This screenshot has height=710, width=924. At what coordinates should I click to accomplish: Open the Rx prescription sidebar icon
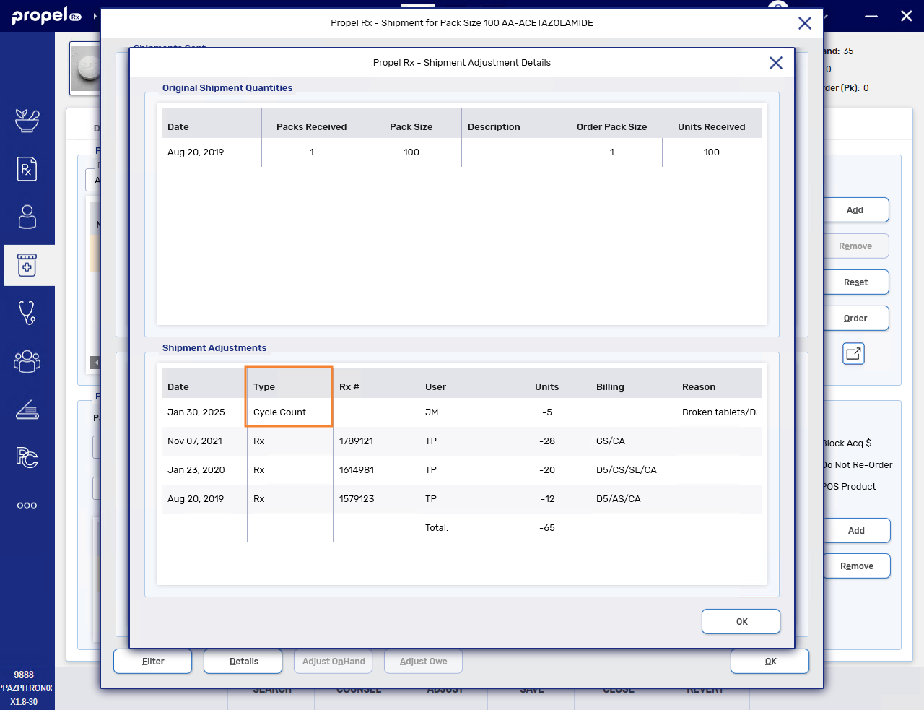[x=27, y=169]
